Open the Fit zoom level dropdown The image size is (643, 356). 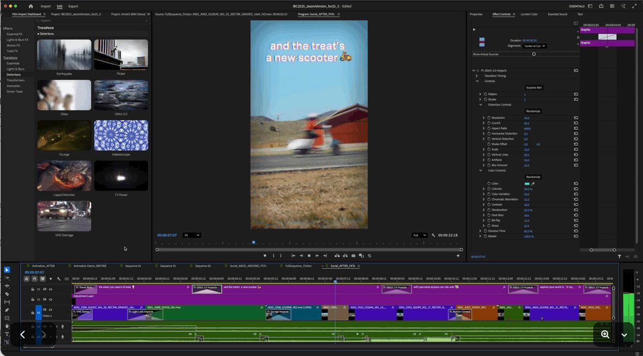click(x=192, y=235)
